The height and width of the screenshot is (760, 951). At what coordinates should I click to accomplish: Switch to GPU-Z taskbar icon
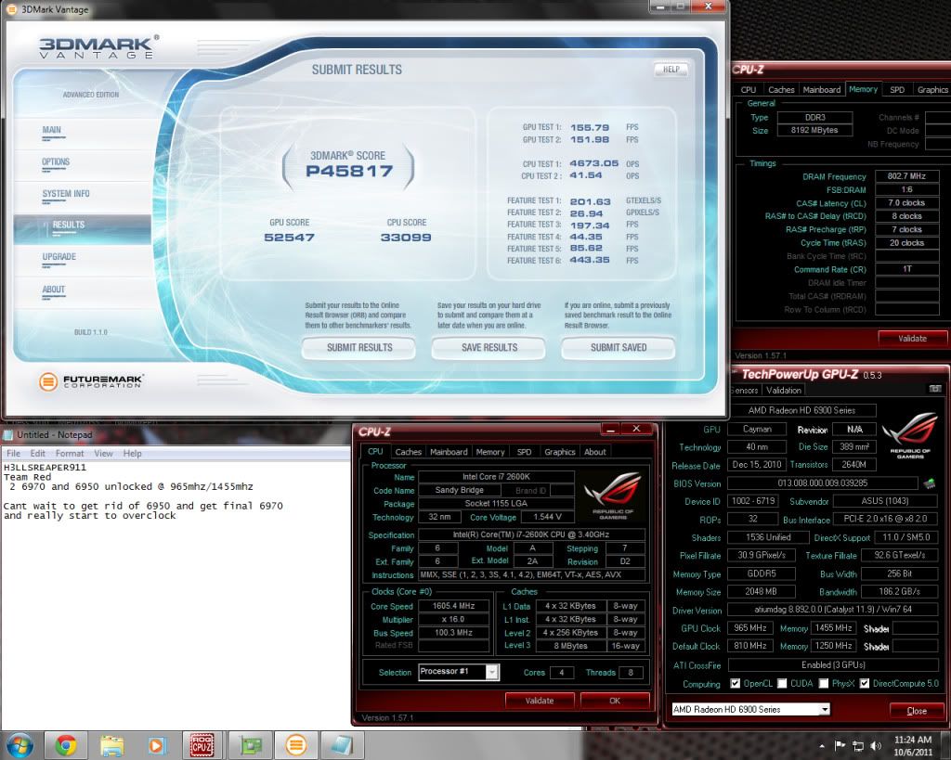pyautogui.click(x=250, y=745)
